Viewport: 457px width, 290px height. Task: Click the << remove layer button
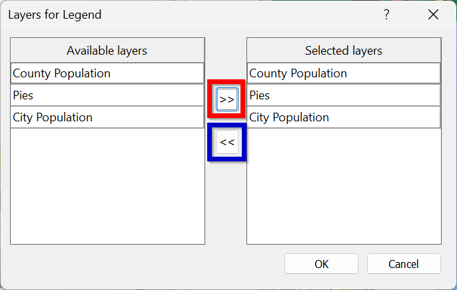tap(227, 142)
